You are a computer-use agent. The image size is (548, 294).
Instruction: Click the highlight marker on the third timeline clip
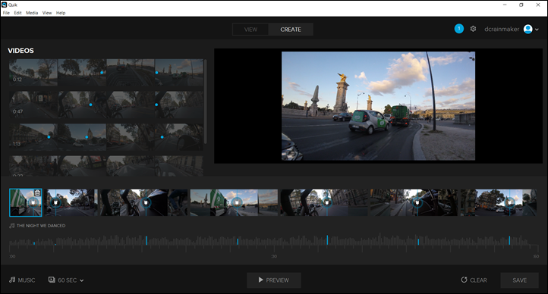[146, 202]
